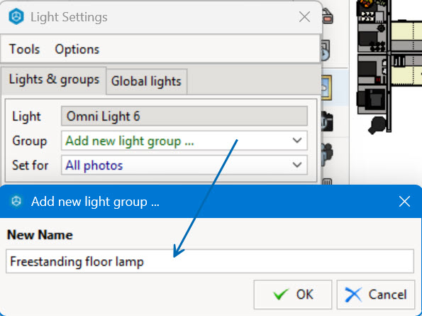This screenshot has width=422, height=316.
Task: Open the Options menu
Action: click(77, 49)
